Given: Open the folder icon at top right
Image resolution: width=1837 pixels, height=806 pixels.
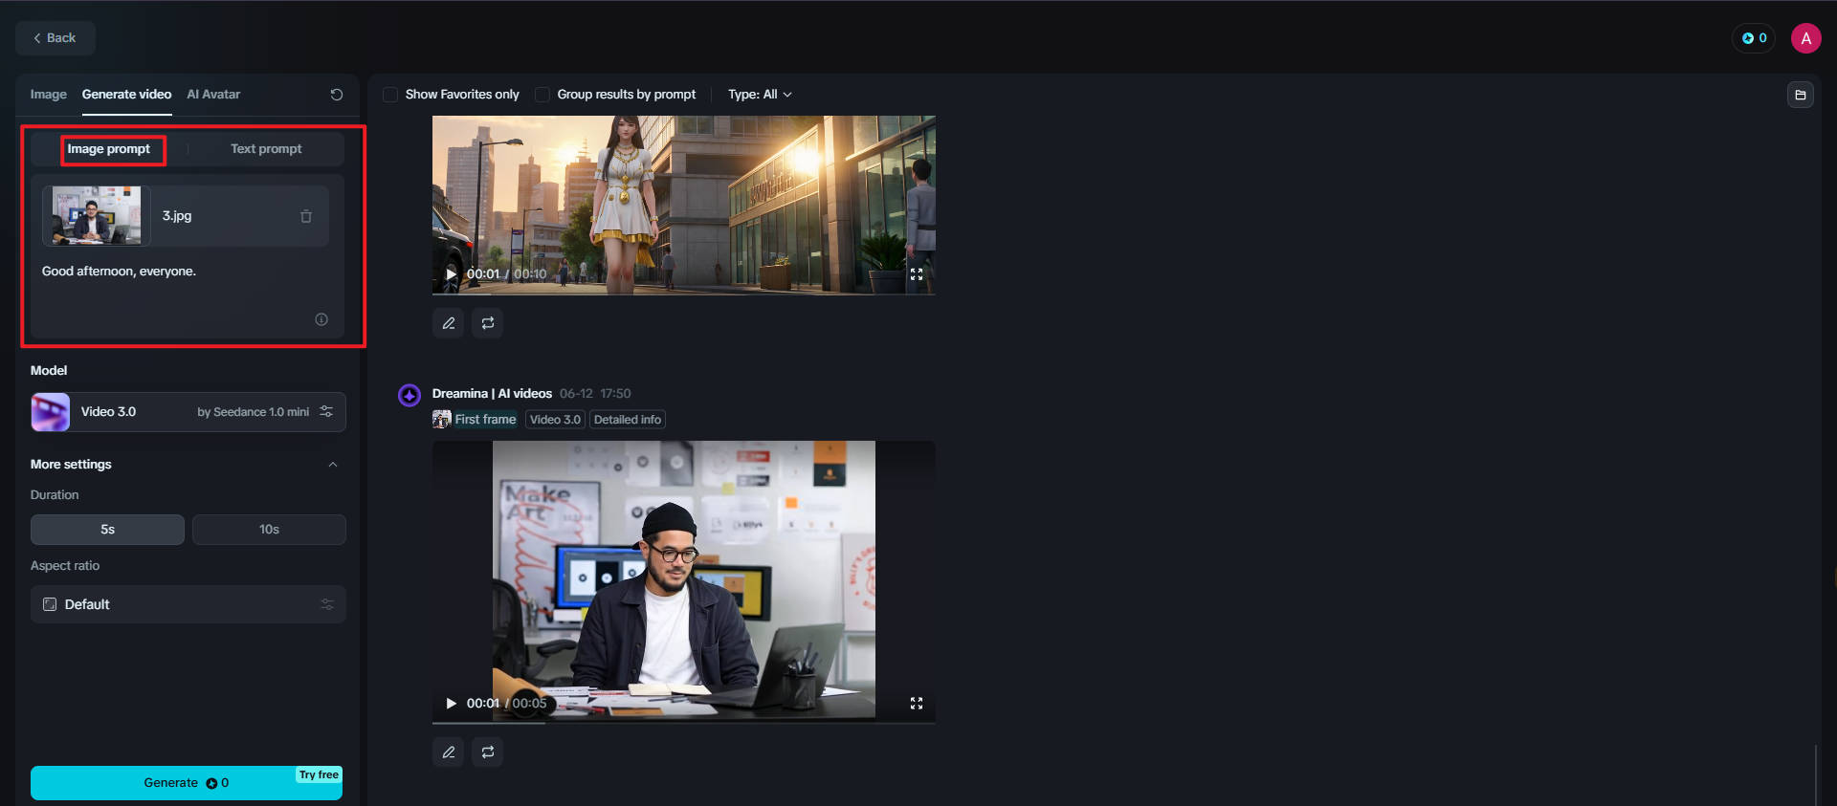Looking at the screenshot, I should (x=1800, y=95).
